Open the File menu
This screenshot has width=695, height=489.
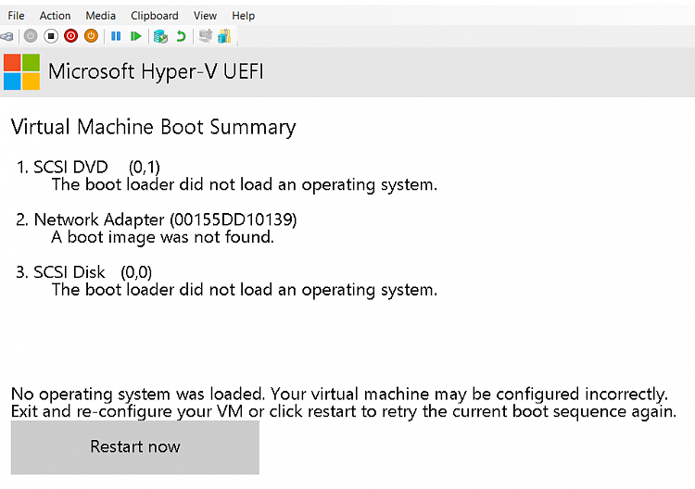click(16, 16)
